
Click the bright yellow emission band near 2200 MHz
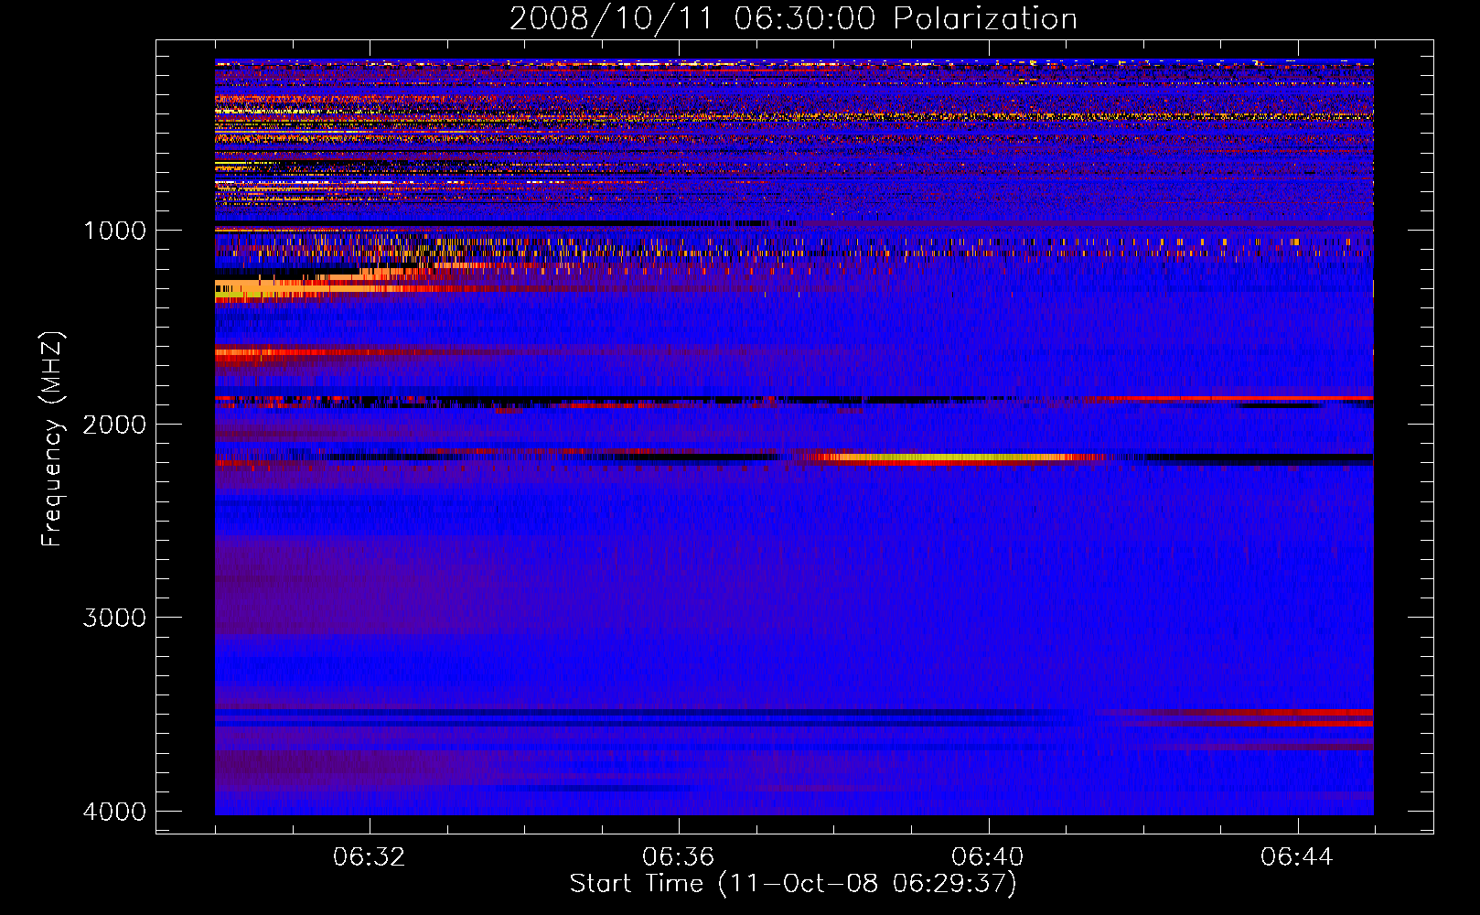click(951, 457)
